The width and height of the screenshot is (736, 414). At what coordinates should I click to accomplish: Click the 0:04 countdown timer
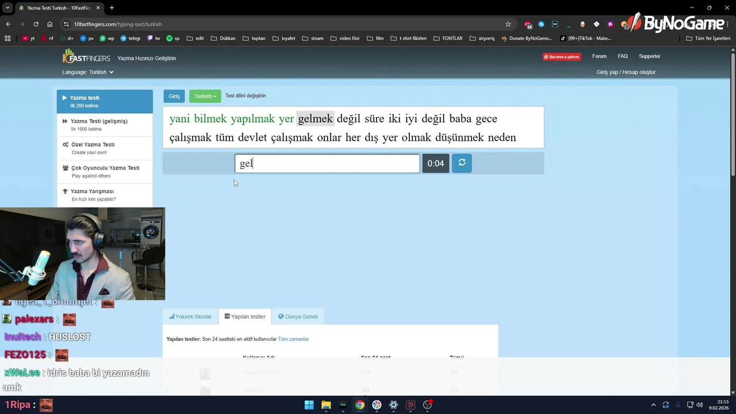pos(436,163)
